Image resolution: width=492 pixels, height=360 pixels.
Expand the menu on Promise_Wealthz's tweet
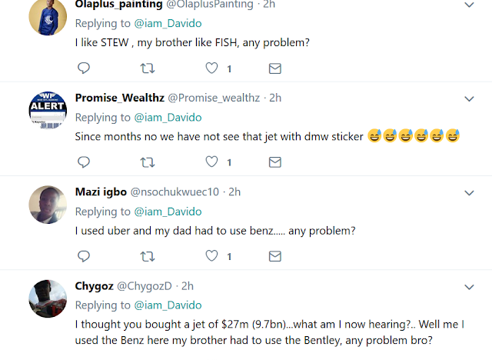coord(470,98)
